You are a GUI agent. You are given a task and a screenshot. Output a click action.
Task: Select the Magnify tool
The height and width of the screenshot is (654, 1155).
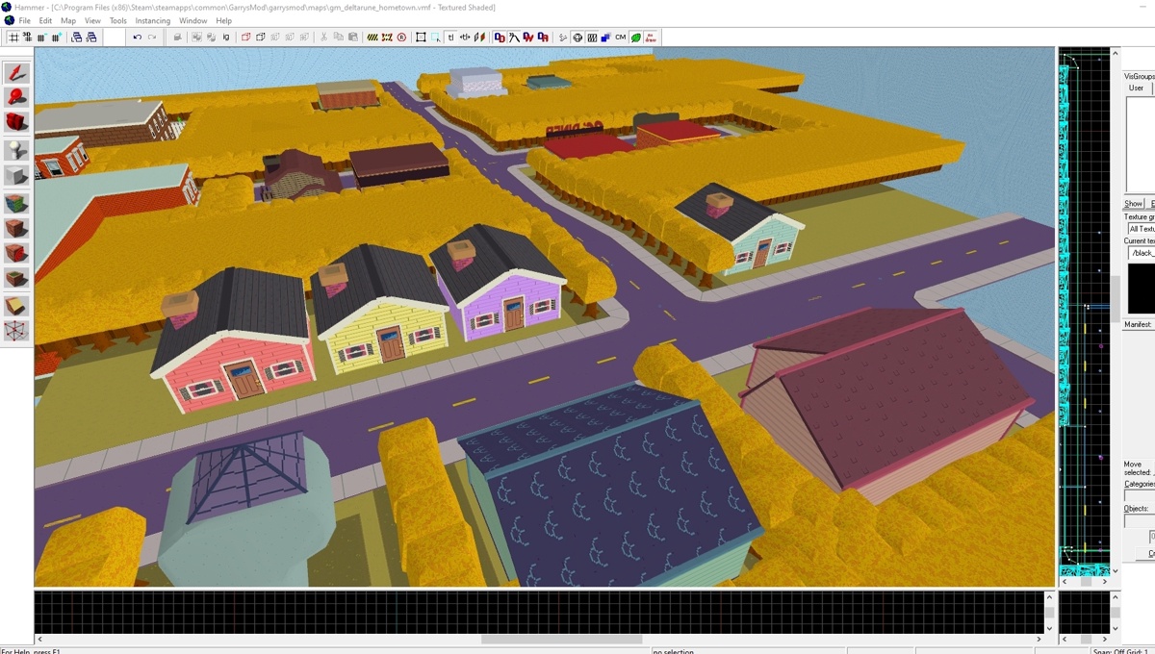16,97
